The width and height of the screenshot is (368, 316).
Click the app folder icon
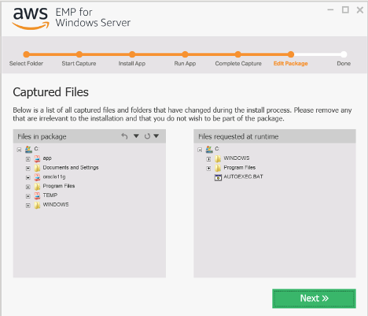tap(37, 158)
